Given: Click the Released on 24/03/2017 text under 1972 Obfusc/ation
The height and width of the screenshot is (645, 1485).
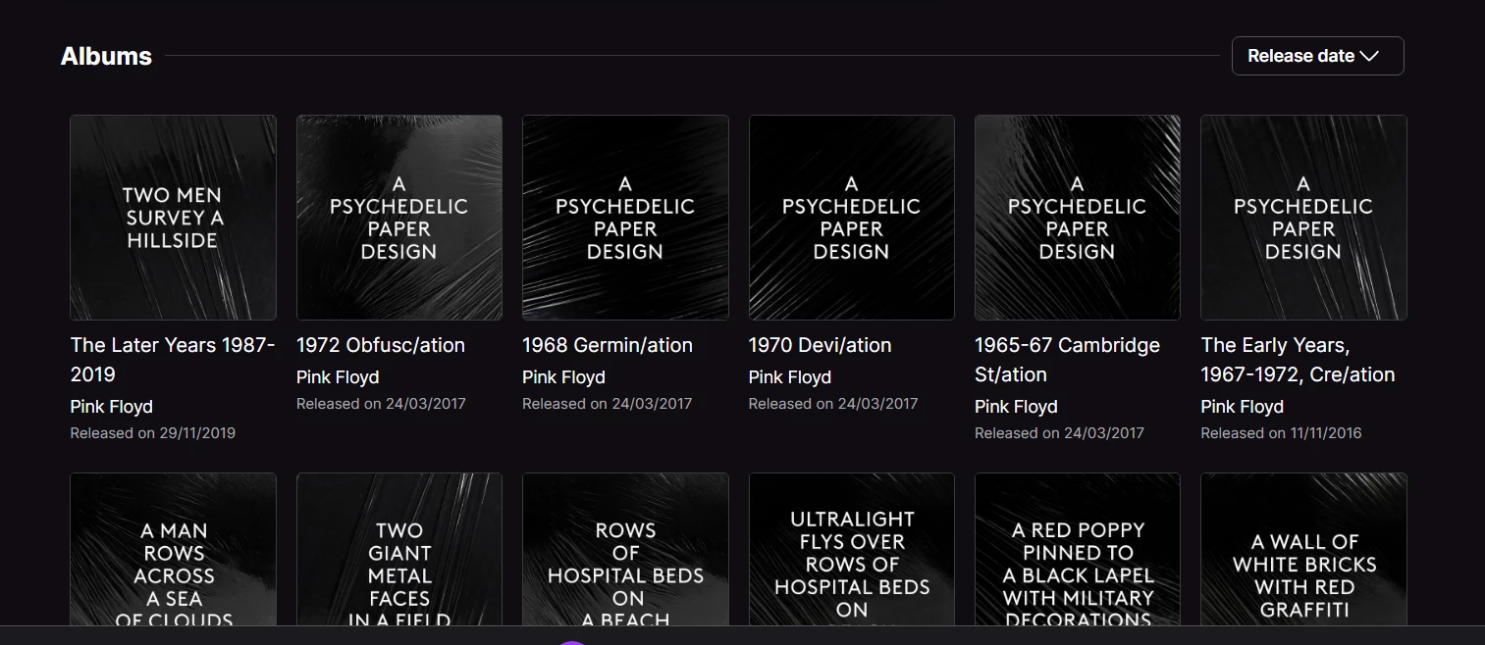Looking at the screenshot, I should [x=381, y=404].
